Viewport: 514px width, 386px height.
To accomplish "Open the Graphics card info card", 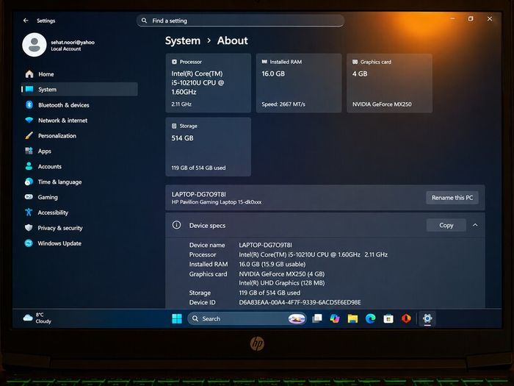I will tap(389, 83).
